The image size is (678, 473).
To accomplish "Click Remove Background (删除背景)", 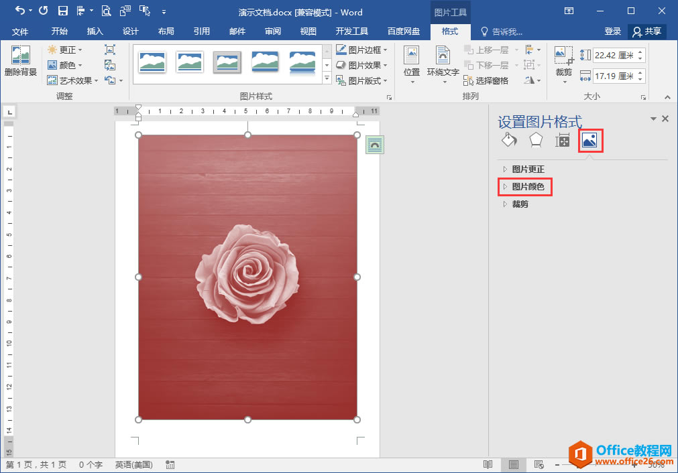I will coord(20,61).
